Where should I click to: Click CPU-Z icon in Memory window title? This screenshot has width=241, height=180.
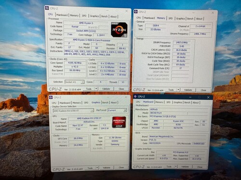pos(136,12)
